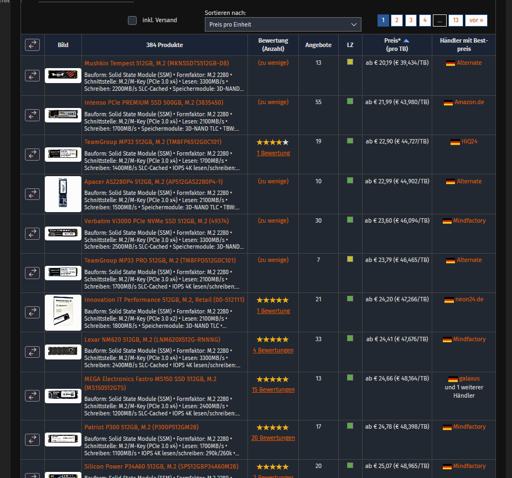This screenshot has height=478, width=512.
Task: Click the German flag beside HiQ24
Action: [x=455, y=142]
